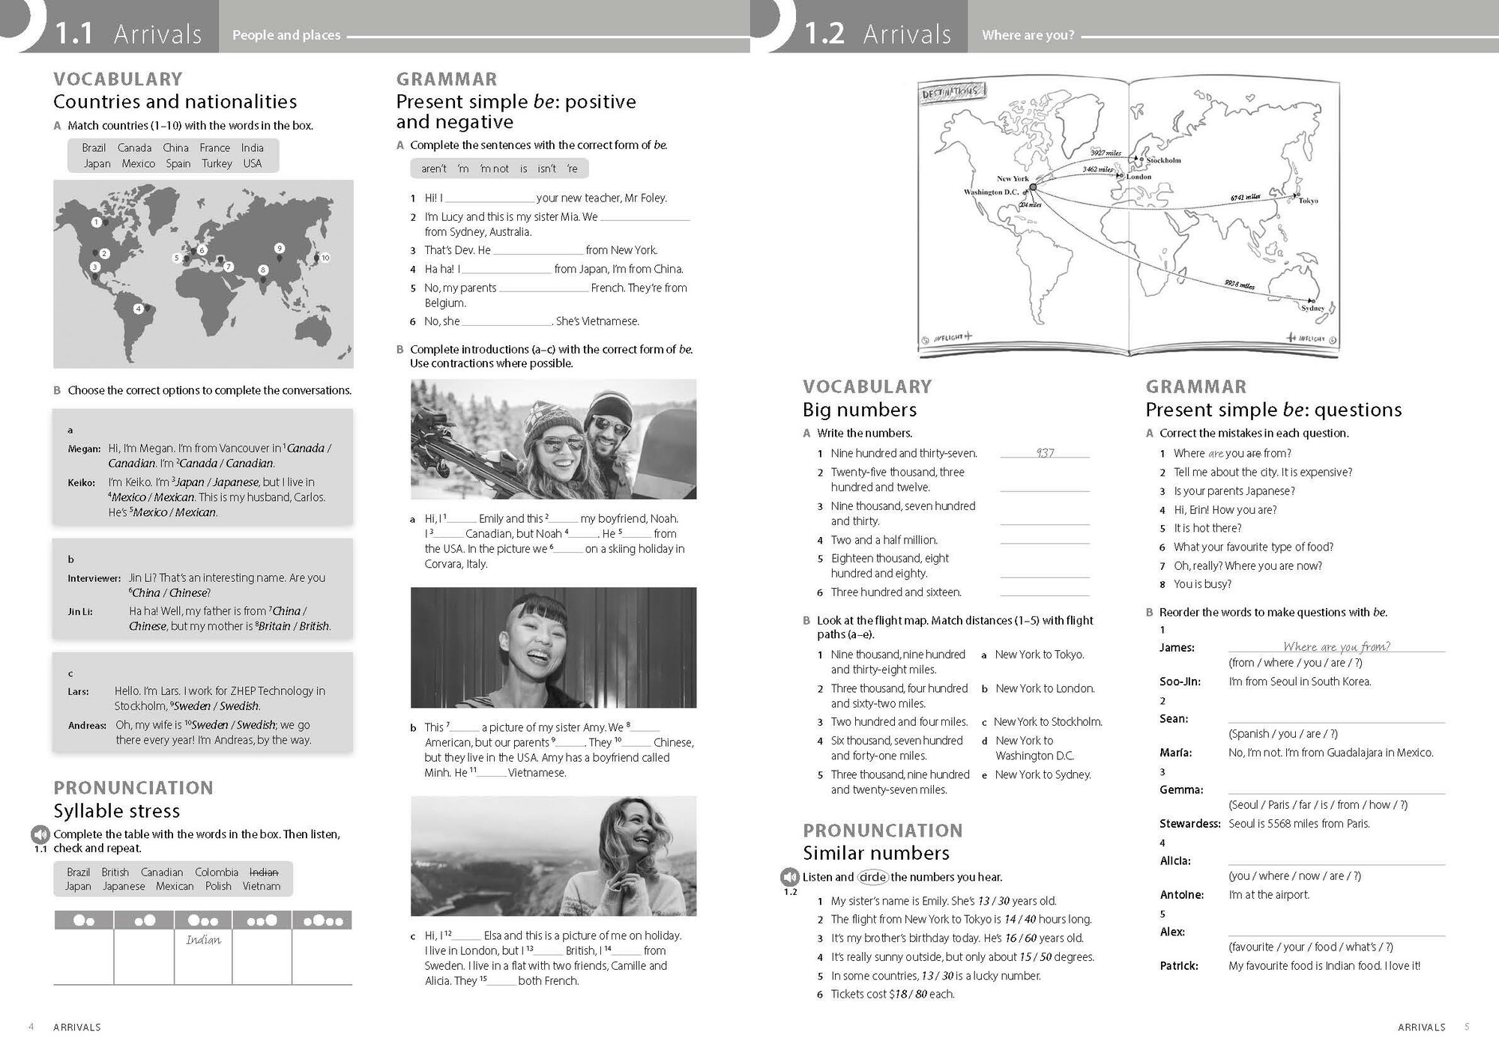Click audio speaker icon for track 1.1
The image size is (1499, 1059).
click(x=40, y=834)
